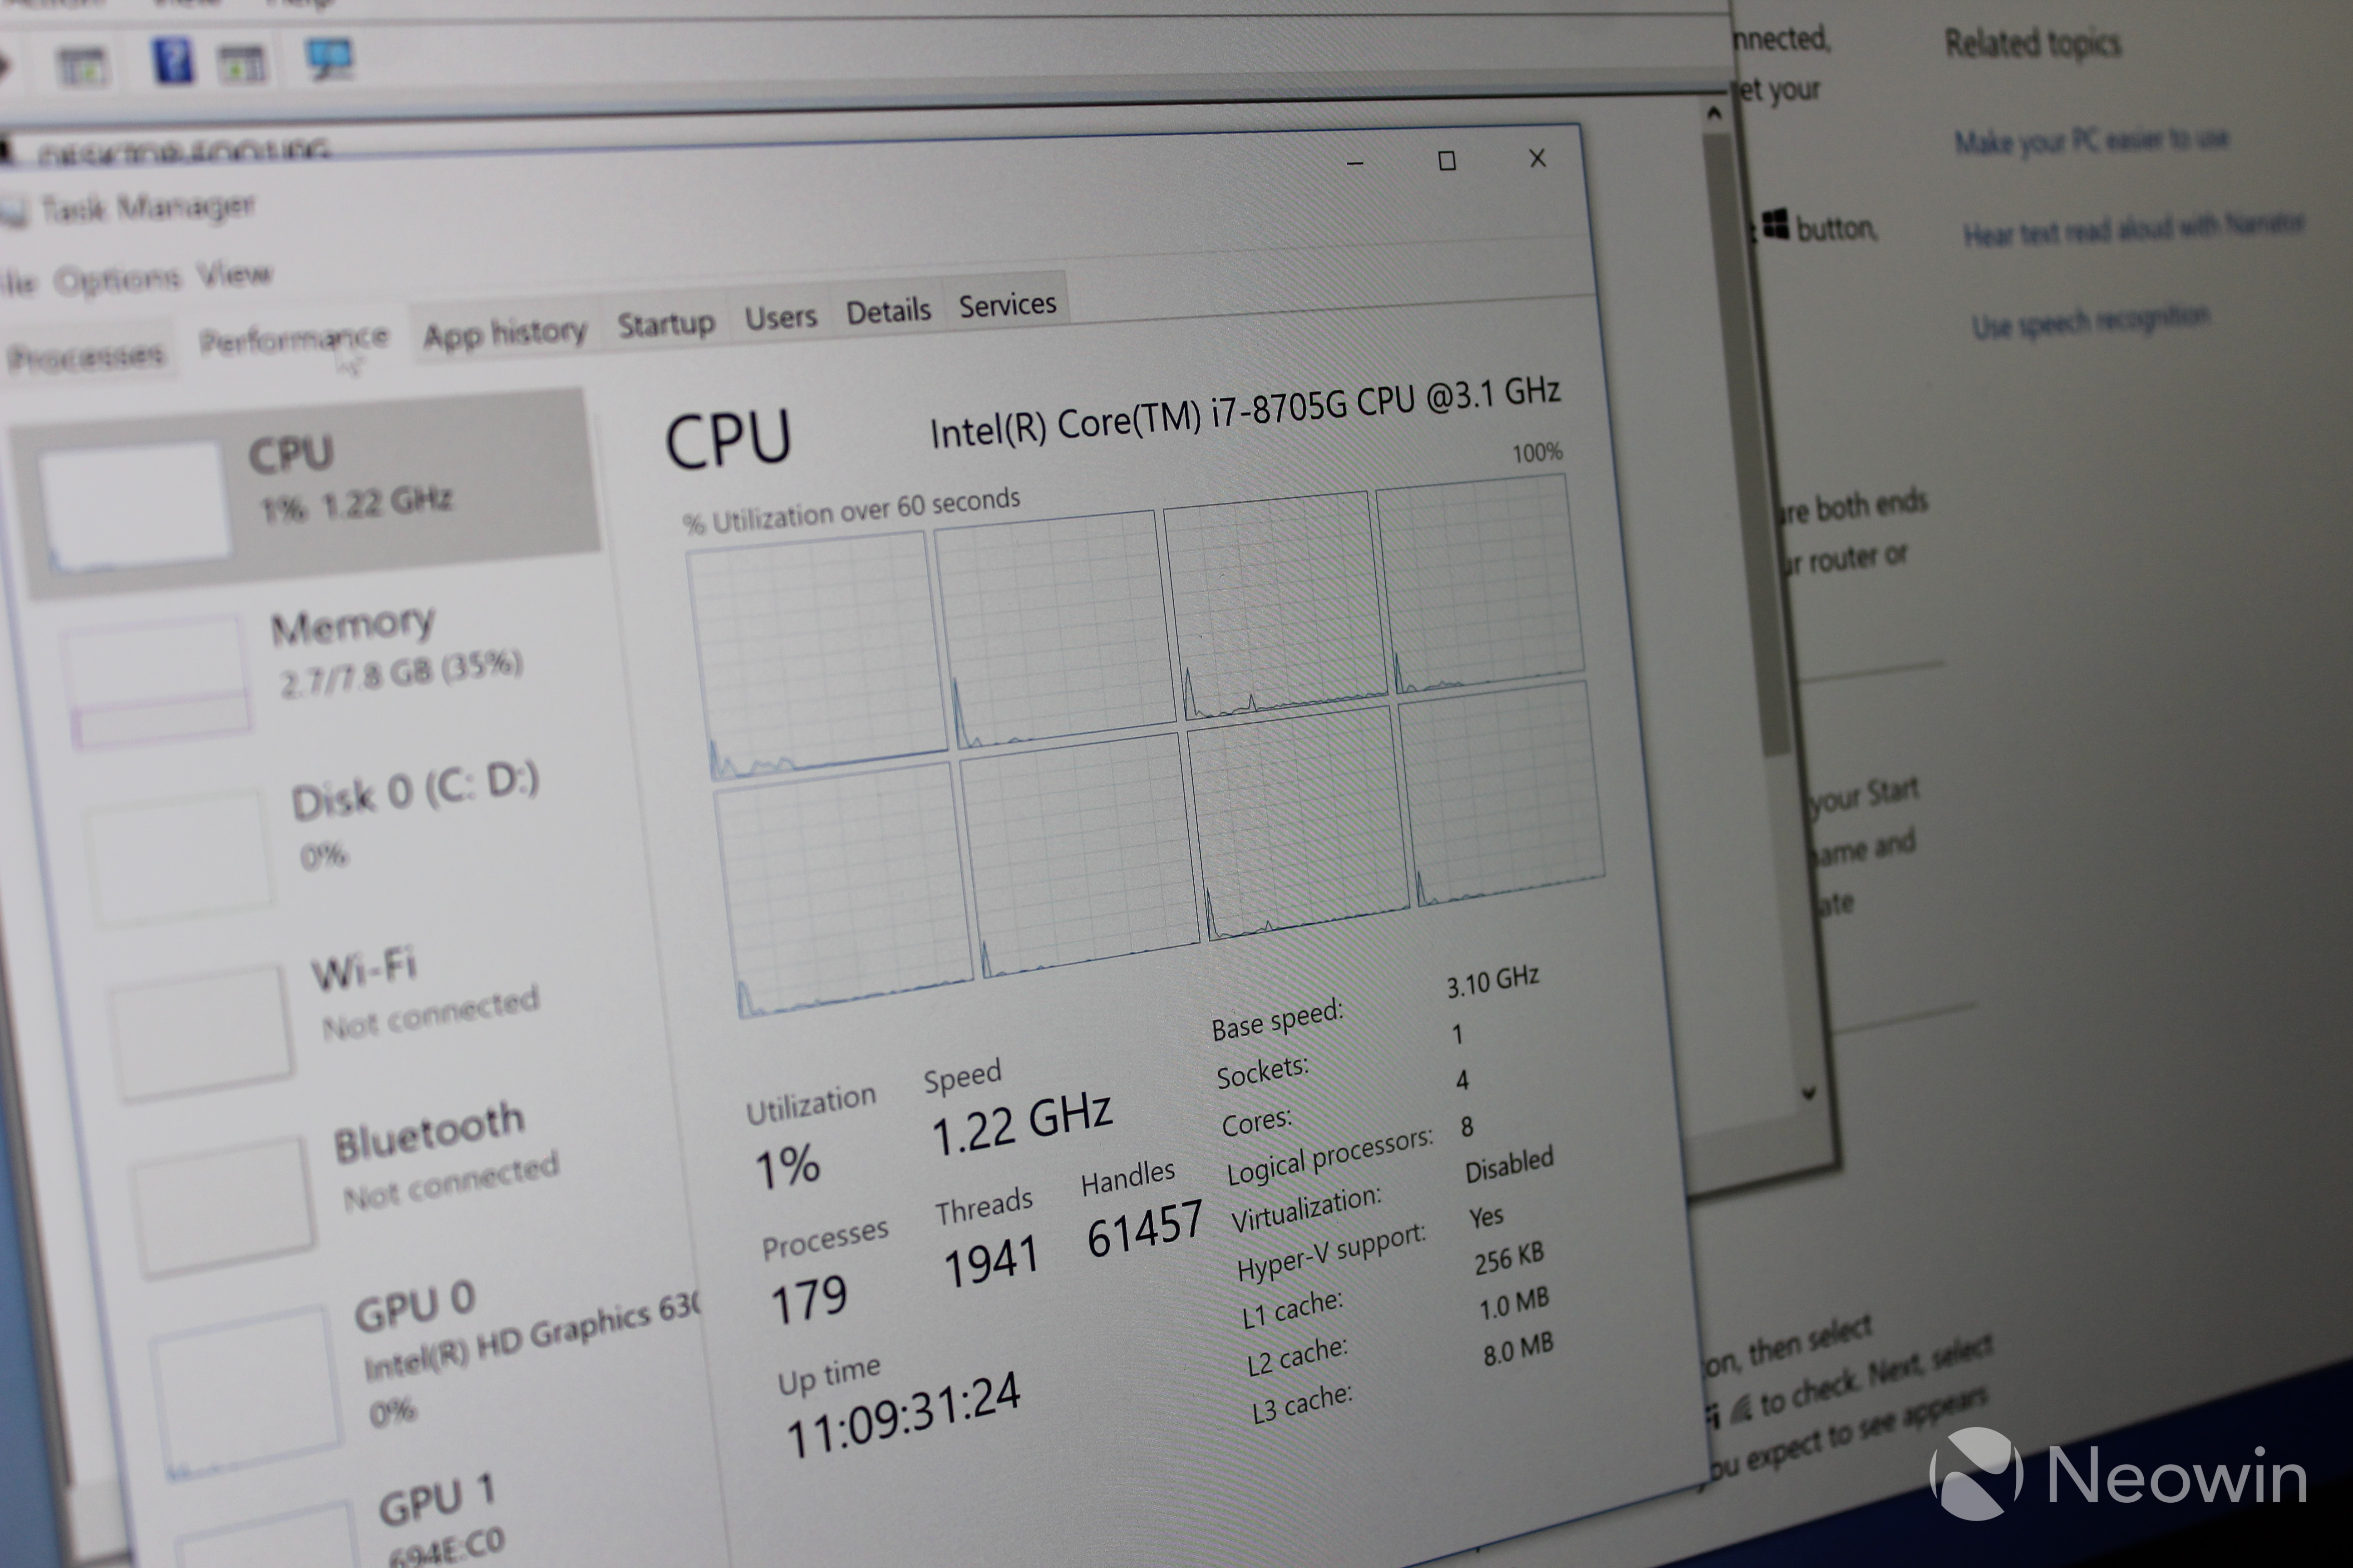Click the monitor icon in background toolbar
The width and height of the screenshot is (2353, 1568).
tap(329, 58)
